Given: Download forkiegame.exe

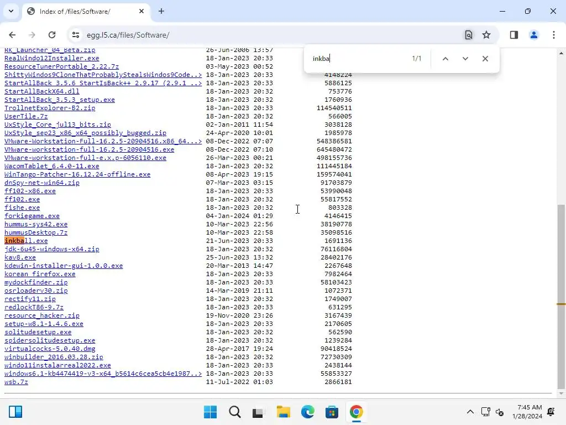Looking at the screenshot, I should 32,216.
